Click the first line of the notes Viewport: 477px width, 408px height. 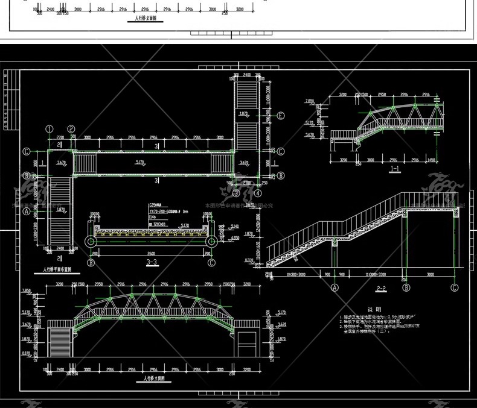coord(377,317)
